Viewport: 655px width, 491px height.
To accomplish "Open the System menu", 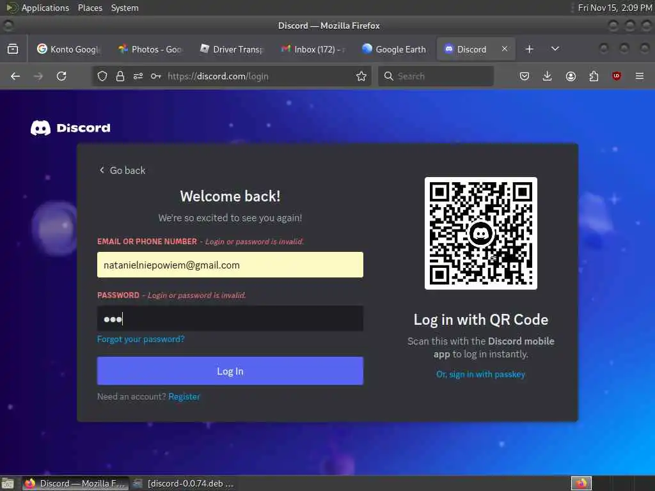I will point(125,8).
